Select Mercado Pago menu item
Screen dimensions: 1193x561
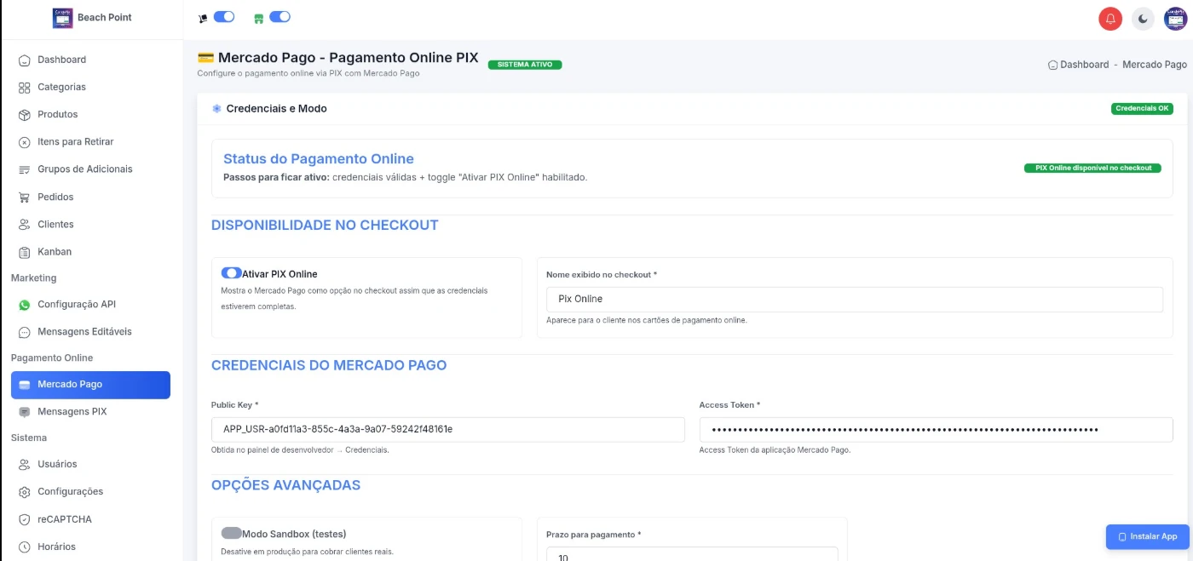90,385
